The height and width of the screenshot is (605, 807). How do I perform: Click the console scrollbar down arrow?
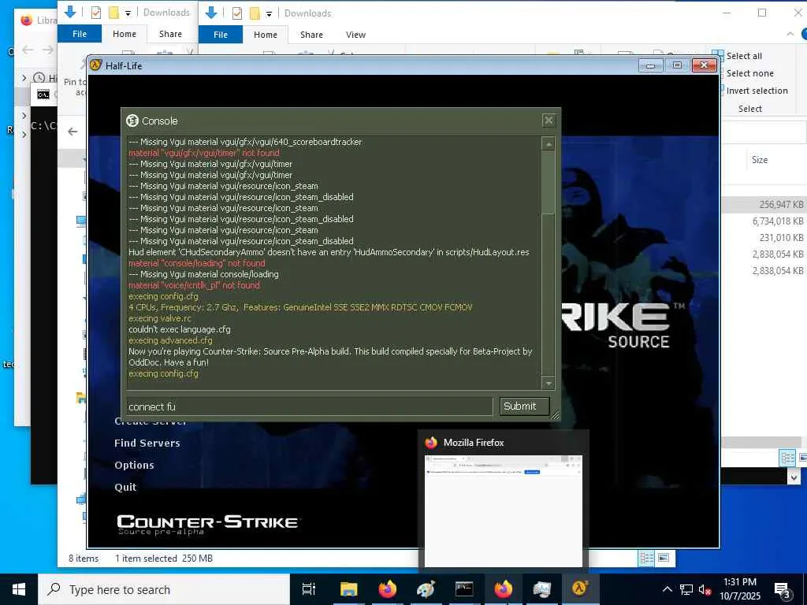coord(549,384)
